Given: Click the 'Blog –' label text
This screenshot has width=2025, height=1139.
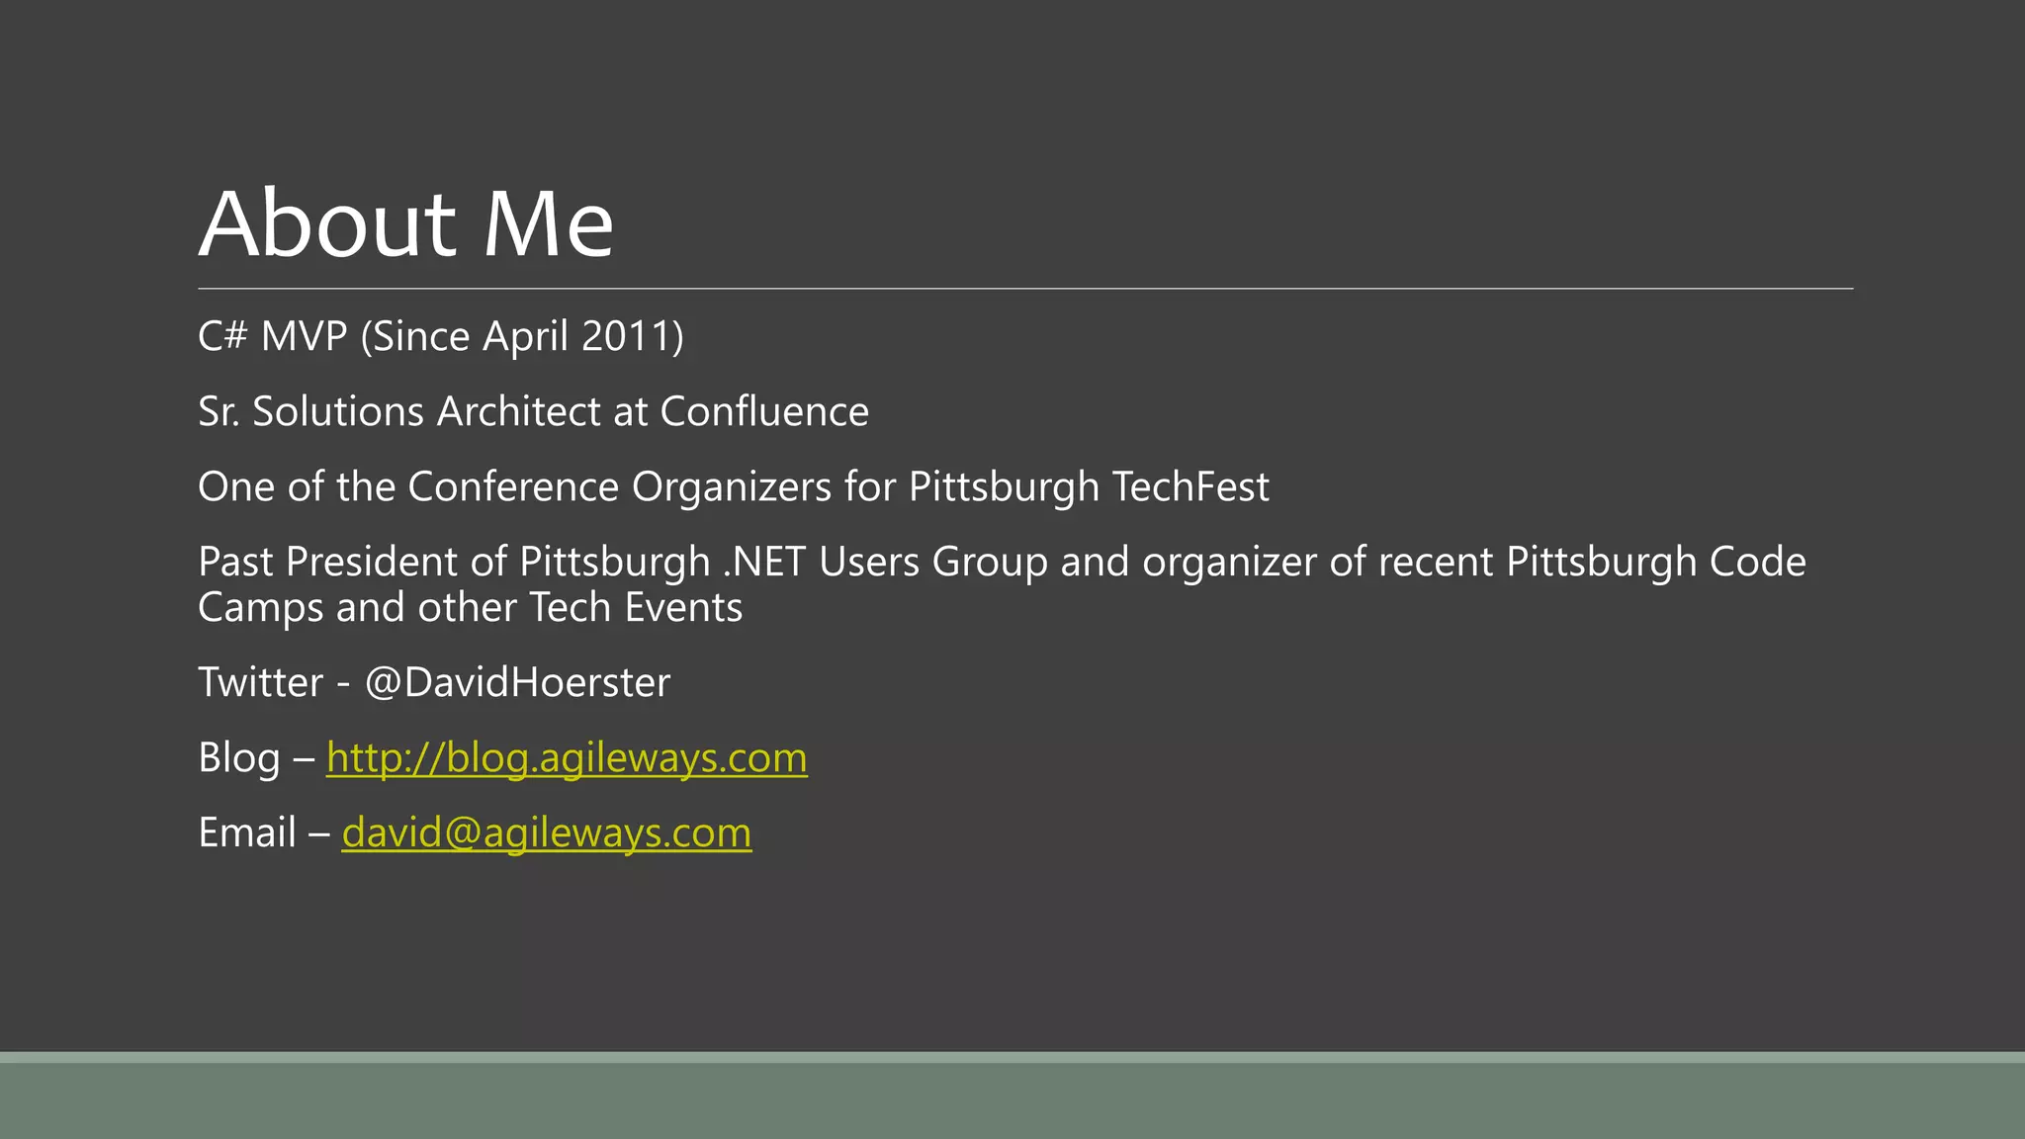Looking at the screenshot, I should pos(256,758).
